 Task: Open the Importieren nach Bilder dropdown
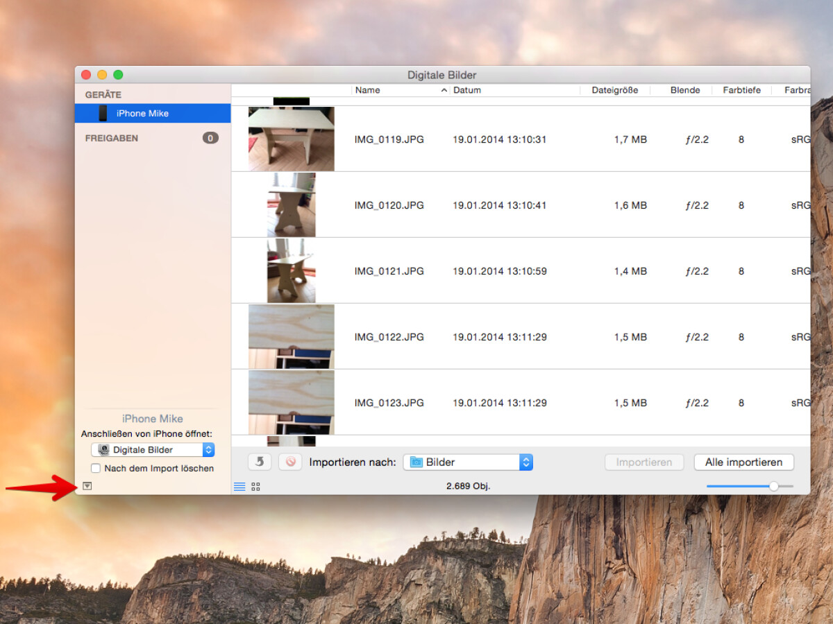coord(468,462)
